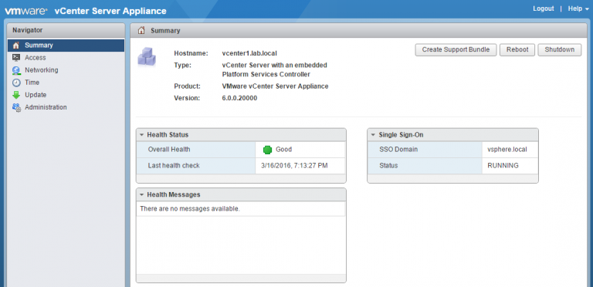Viewport: 593px width, 287px height.
Task: Collapse the Health Status panel
Action: point(141,135)
